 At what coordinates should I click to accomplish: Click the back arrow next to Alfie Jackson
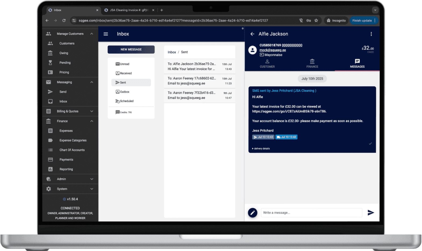click(x=252, y=34)
